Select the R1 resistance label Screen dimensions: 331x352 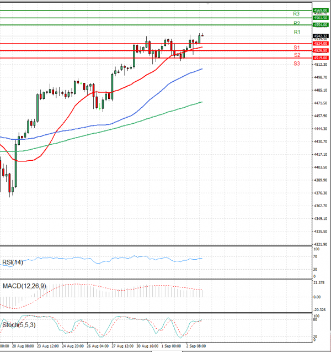click(297, 32)
